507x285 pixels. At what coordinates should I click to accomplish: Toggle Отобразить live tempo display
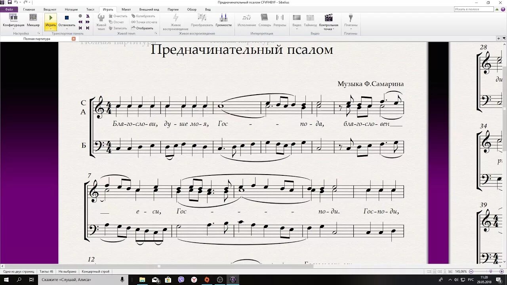pyautogui.click(x=142, y=28)
